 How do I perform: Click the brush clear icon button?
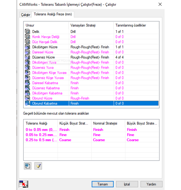(38, 166)
